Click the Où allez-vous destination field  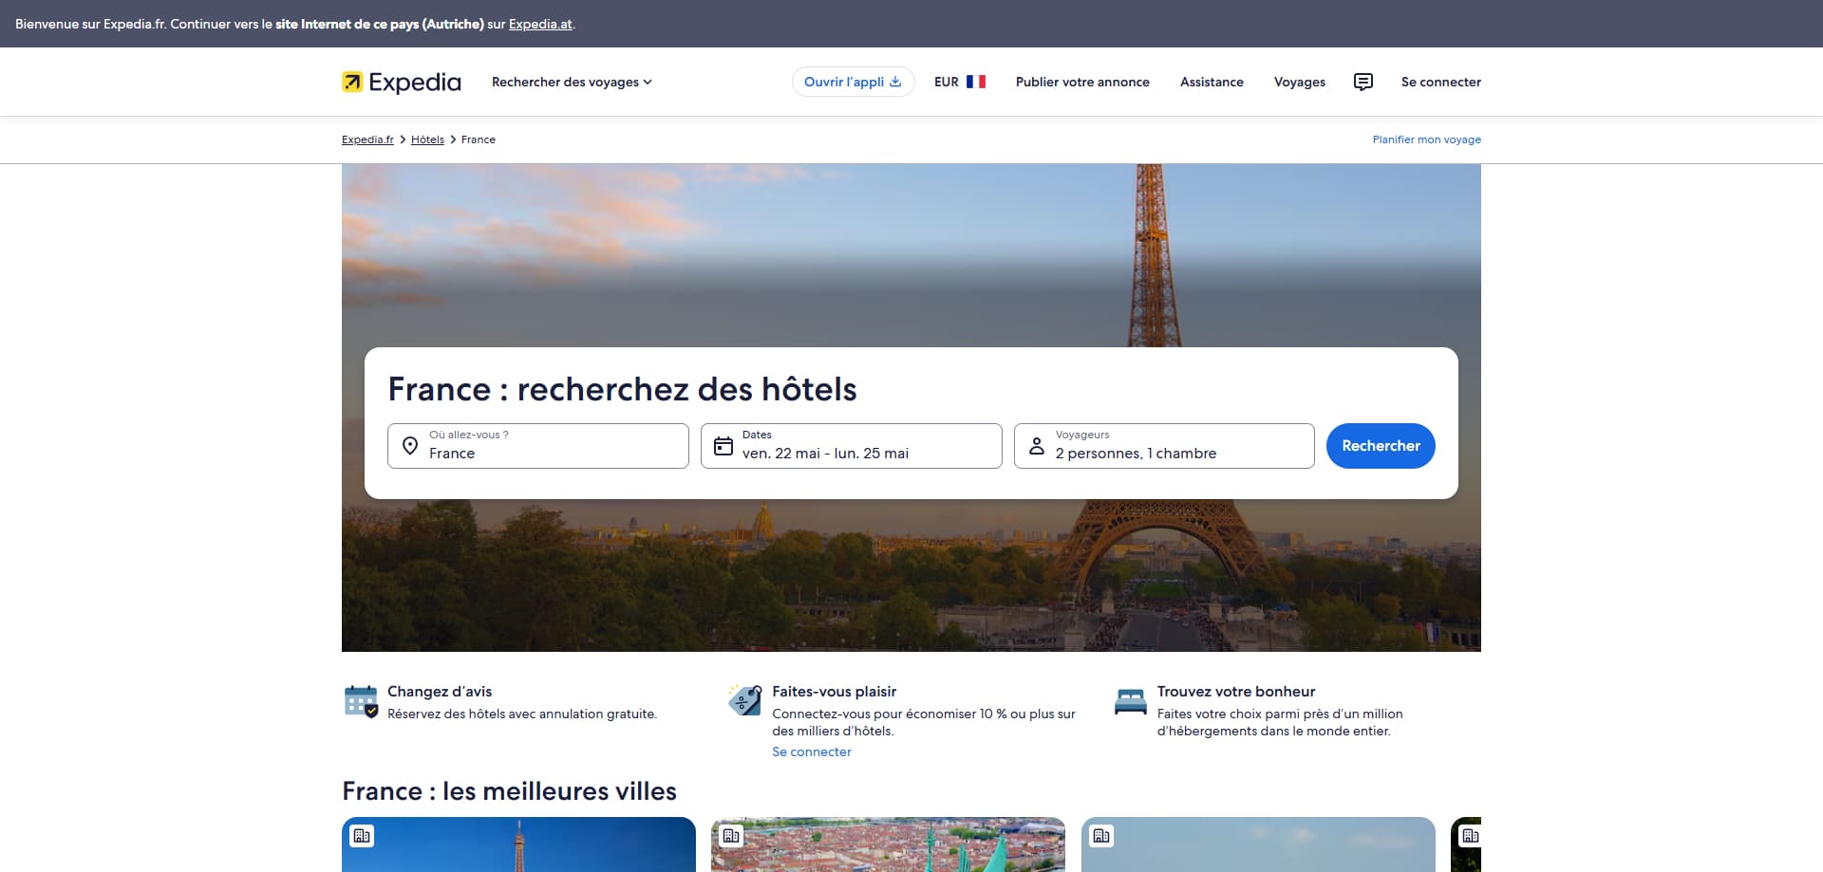point(538,446)
